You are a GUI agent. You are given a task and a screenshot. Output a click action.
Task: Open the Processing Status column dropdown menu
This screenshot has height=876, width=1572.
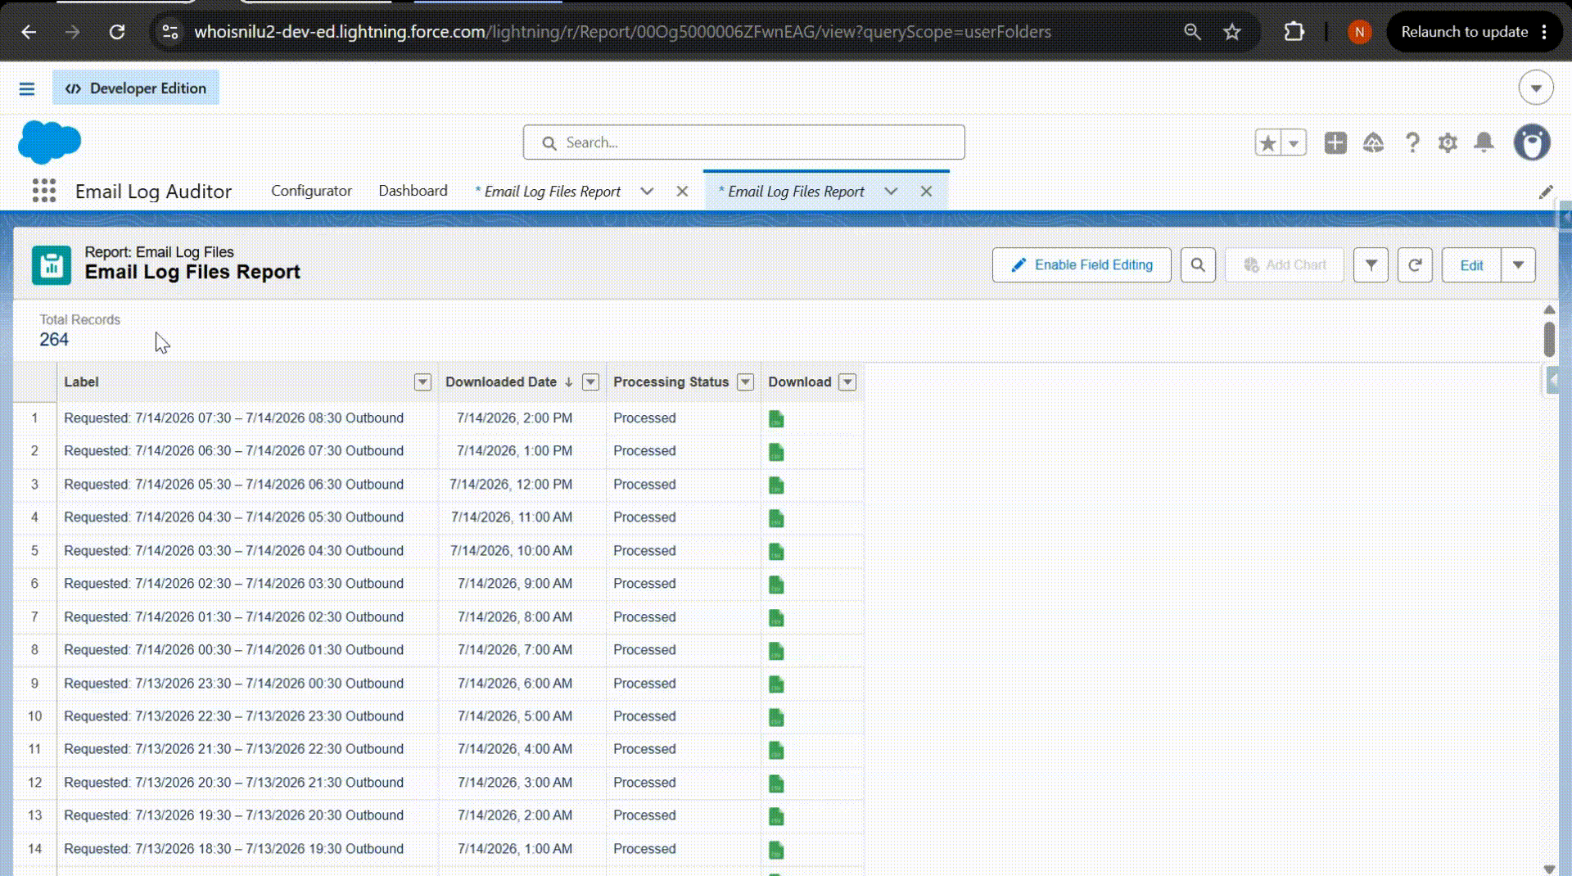pyautogui.click(x=745, y=382)
